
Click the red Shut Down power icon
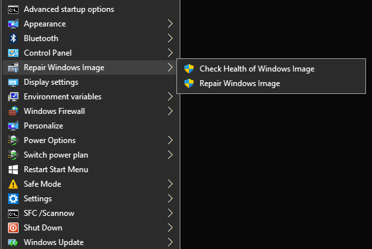pyautogui.click(x=13, y=228)
